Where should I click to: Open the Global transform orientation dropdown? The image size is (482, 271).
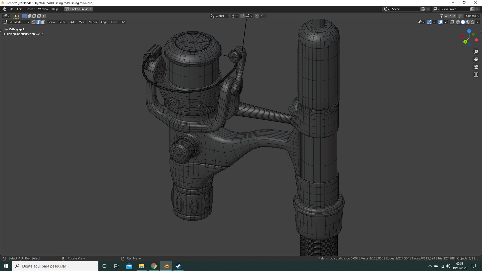pos(220,16)
